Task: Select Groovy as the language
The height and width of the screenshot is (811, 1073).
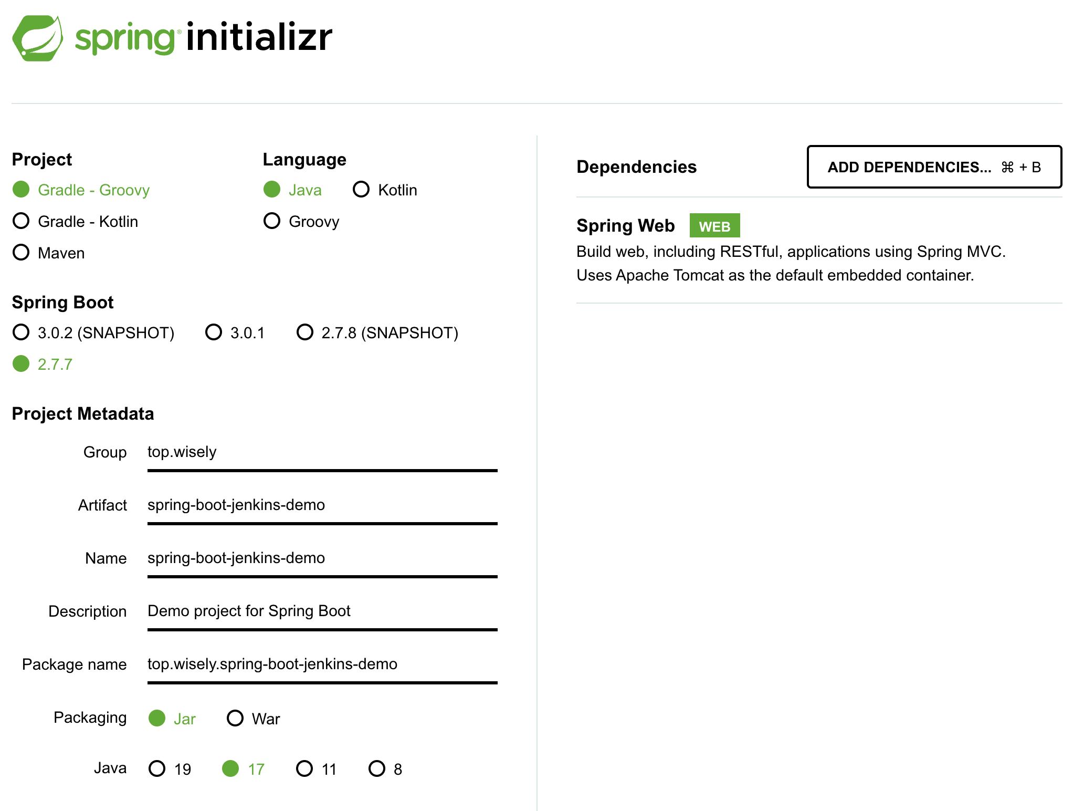Action: [272, 221]
